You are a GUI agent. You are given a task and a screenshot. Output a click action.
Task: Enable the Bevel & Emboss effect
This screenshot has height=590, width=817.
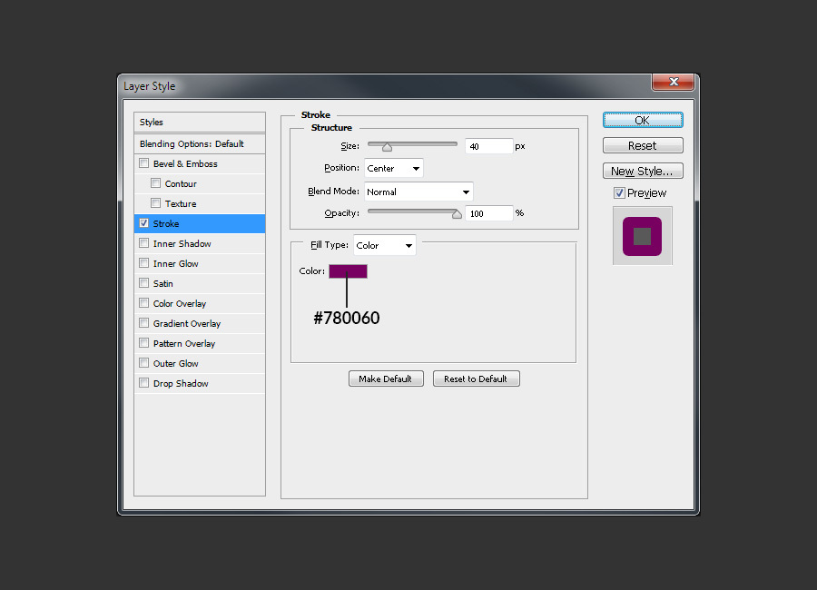(x=143, y=163)
